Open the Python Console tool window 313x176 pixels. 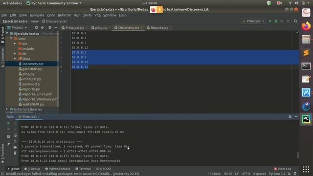click(58, 169)
